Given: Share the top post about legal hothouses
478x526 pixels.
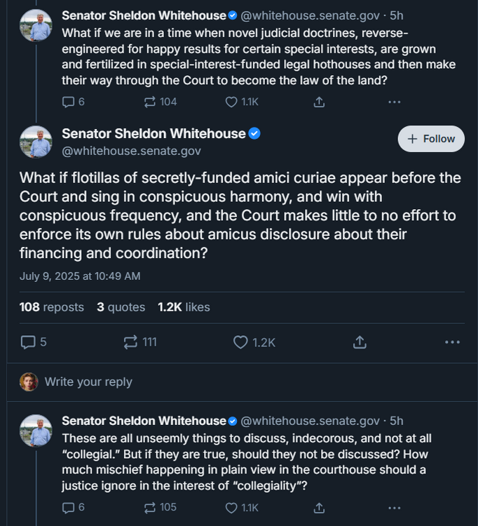Looking at the screenshot, I should click(x=319, y=102).
